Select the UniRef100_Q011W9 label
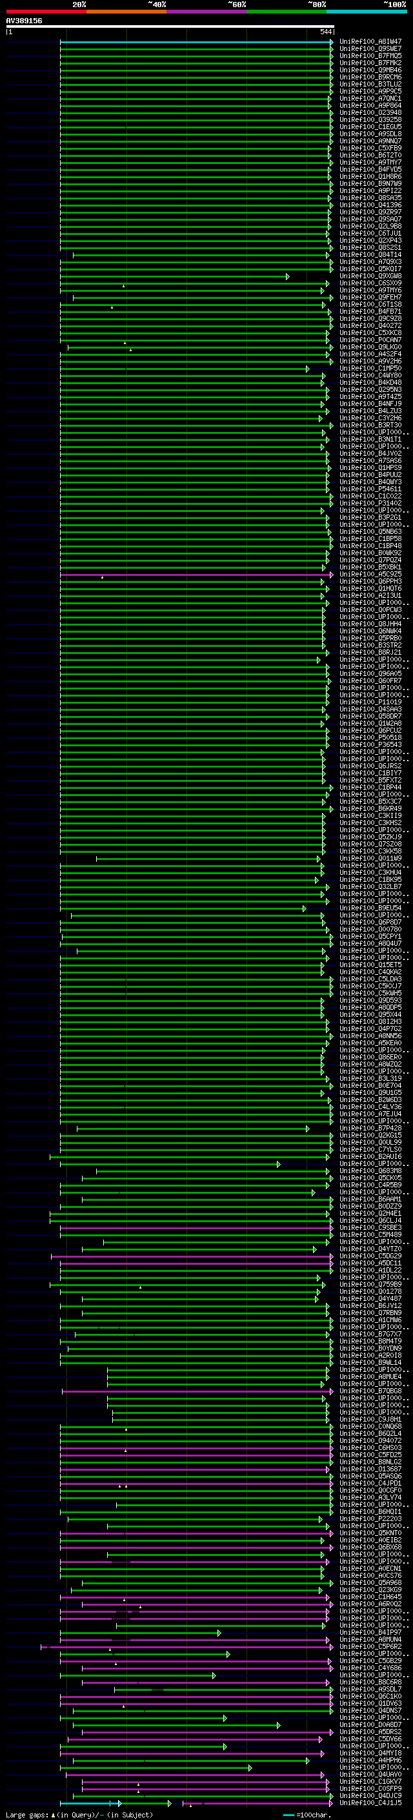 (x=370, y=859)
